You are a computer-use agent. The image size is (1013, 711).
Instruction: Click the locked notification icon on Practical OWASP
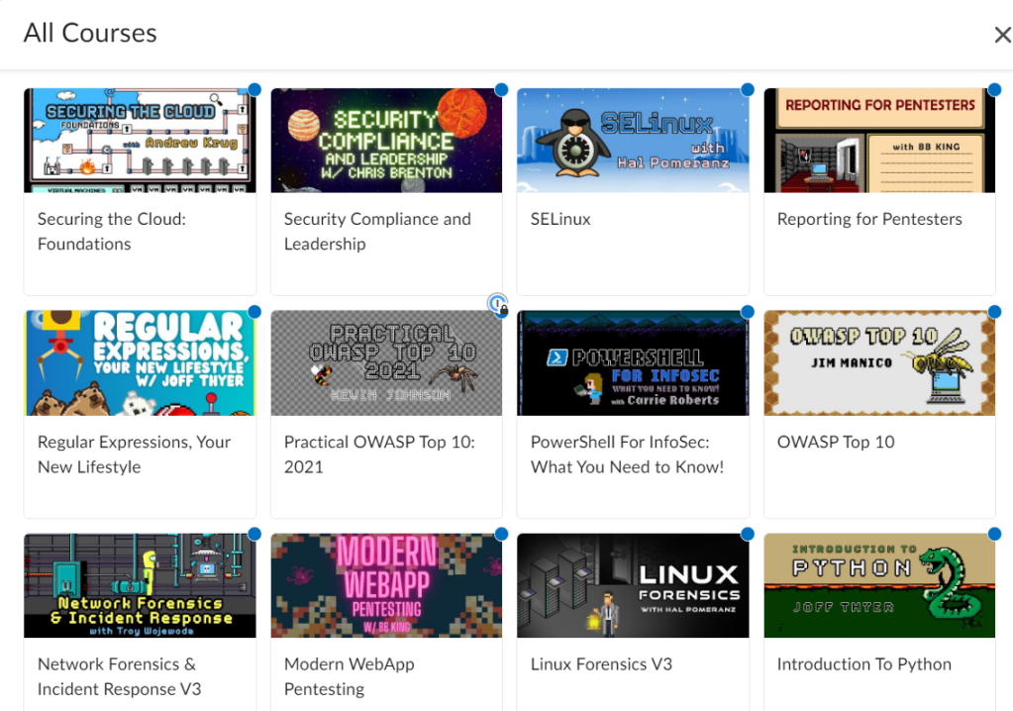pyautogui.click(x=498, y=305)
